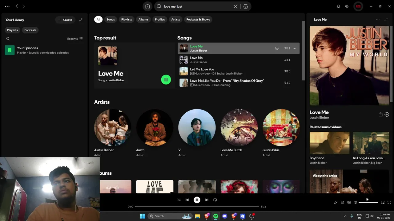Open the Home screen icon
394x221 pixels.
(147, 6)
